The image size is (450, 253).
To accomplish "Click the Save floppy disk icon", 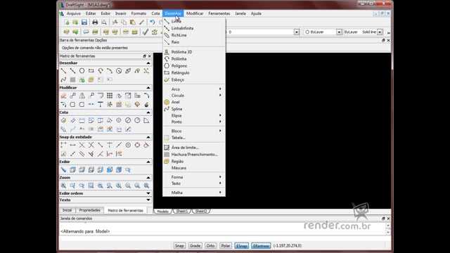I will coord(84,22).
